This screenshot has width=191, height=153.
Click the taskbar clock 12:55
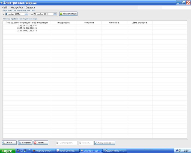186,151
